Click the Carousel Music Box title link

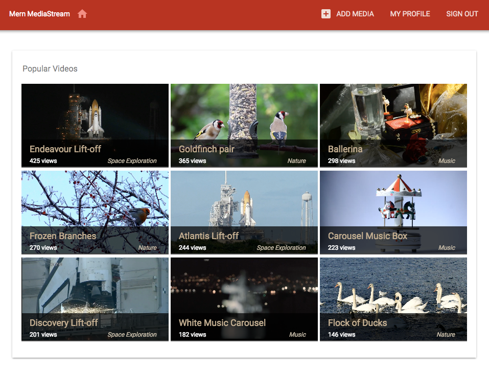367,236
